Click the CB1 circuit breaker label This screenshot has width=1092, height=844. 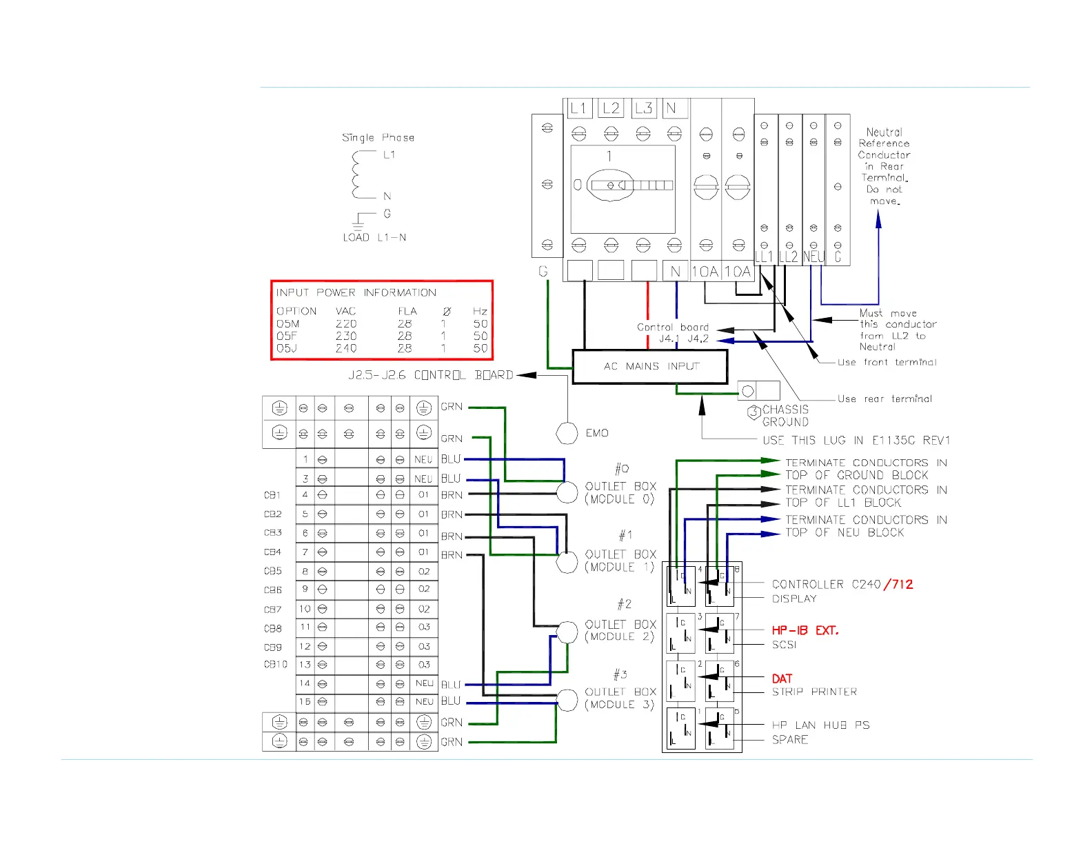[x=272, y=495]
